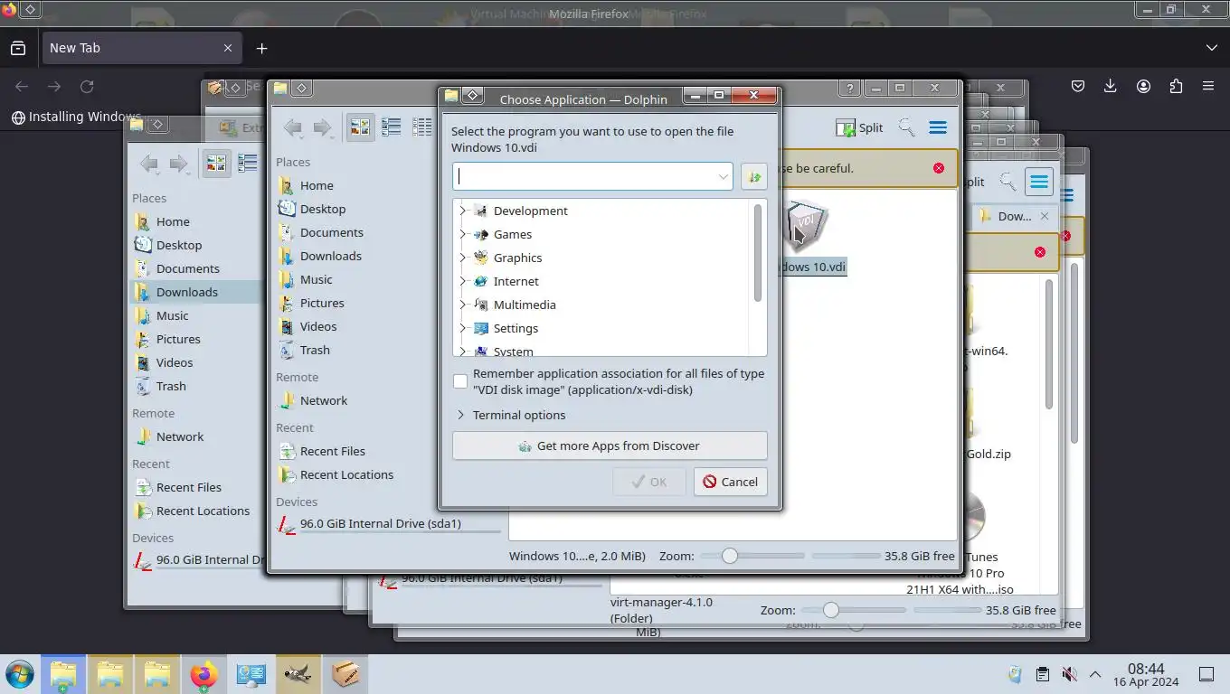Screen dimensions: 1230x694
Task: Open hamburger menu in Dolphin behind dialog
Action: click(x=938, y=127)
